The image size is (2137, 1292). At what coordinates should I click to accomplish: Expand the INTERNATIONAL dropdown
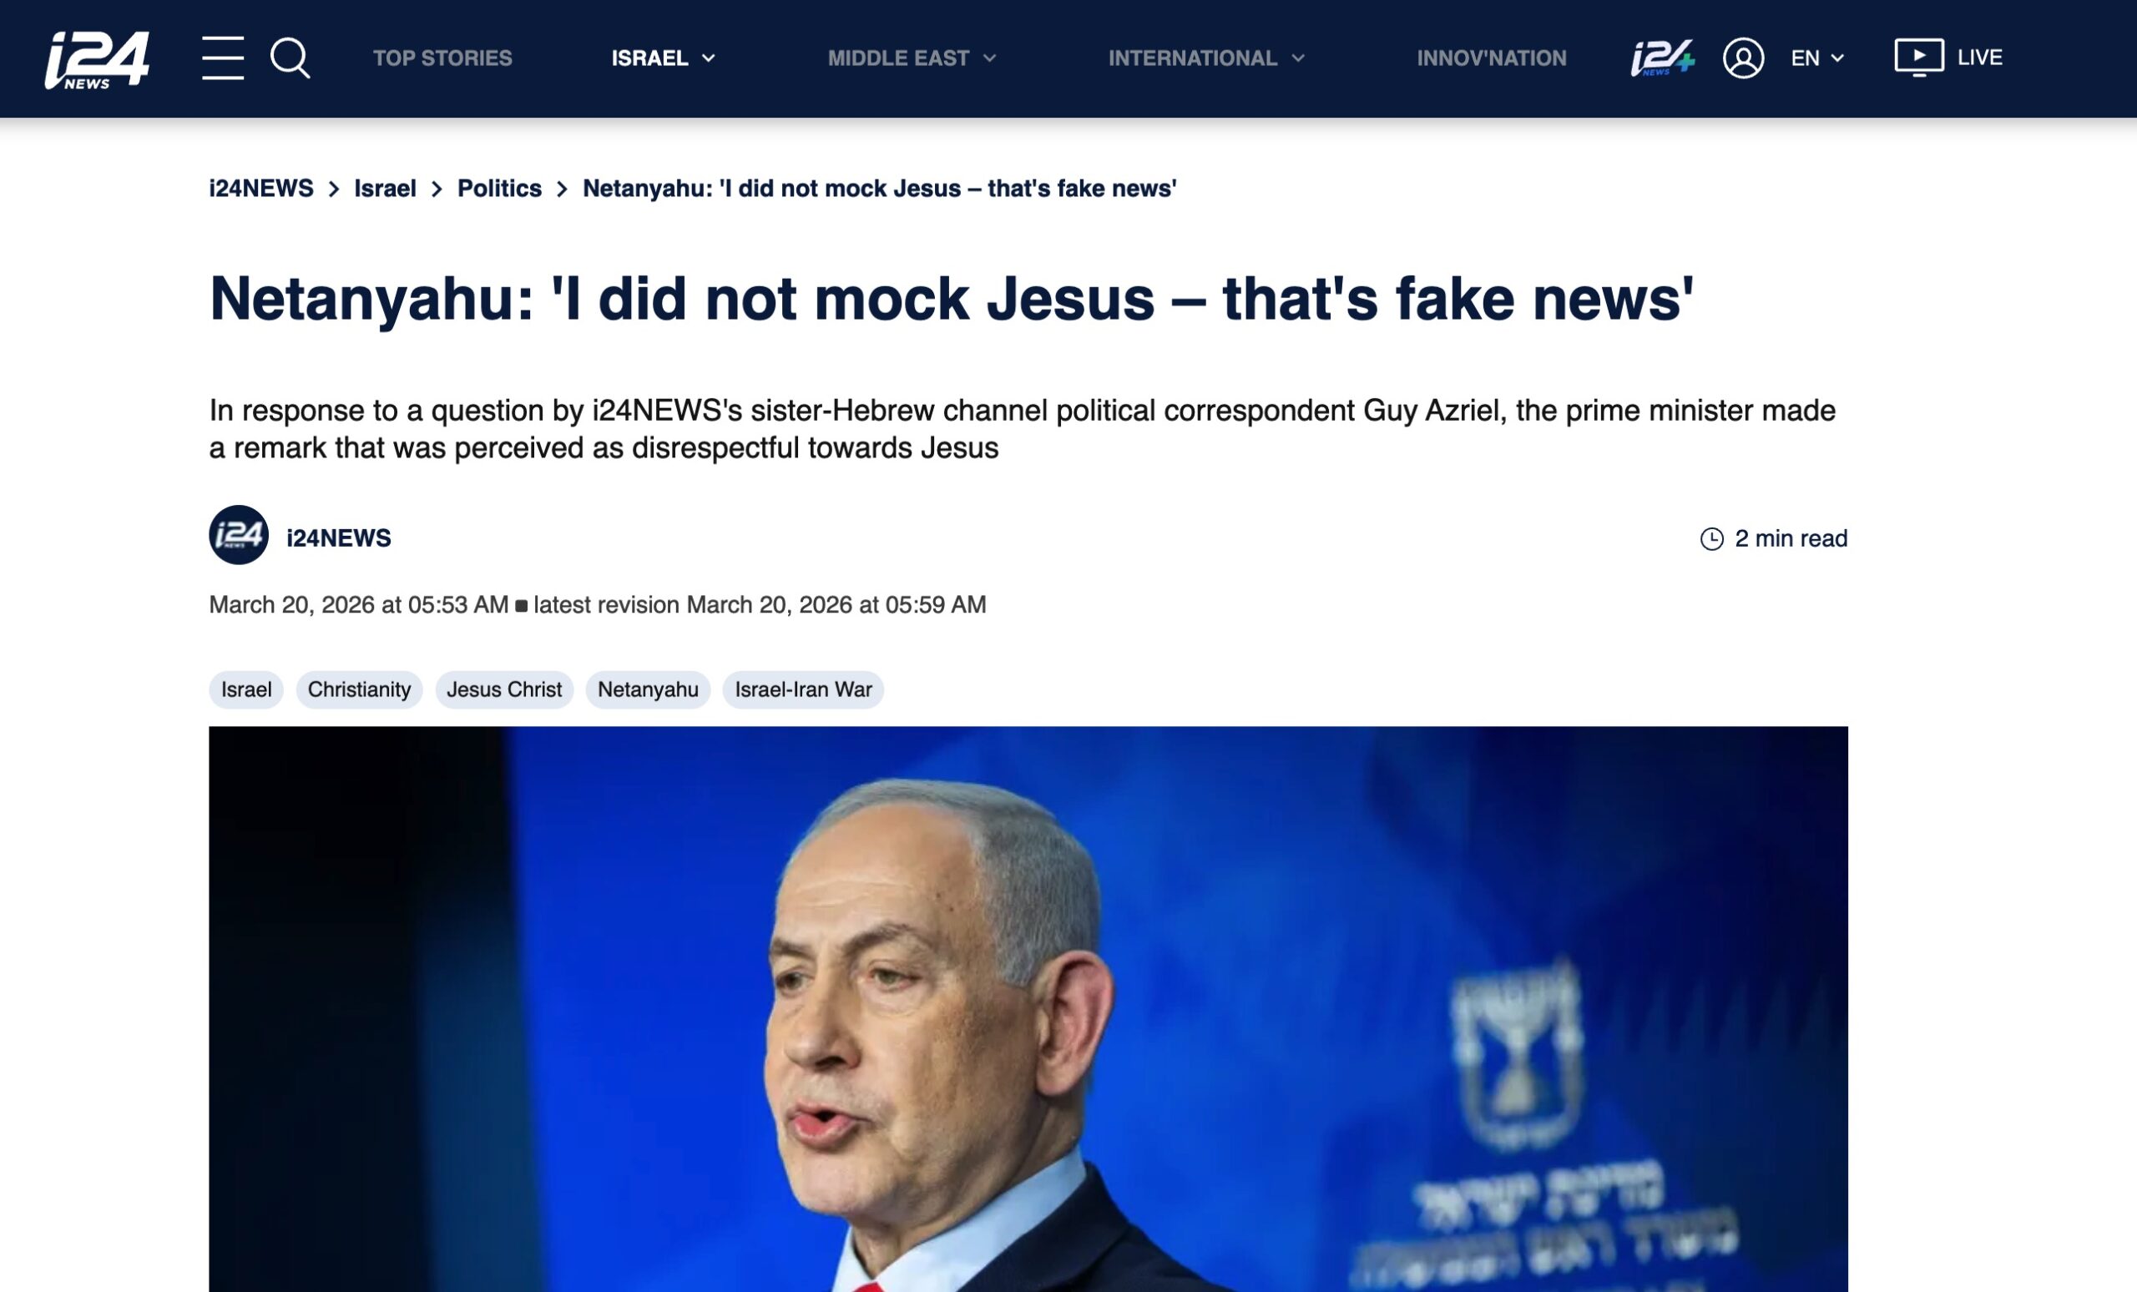[x=1206, y=58]
